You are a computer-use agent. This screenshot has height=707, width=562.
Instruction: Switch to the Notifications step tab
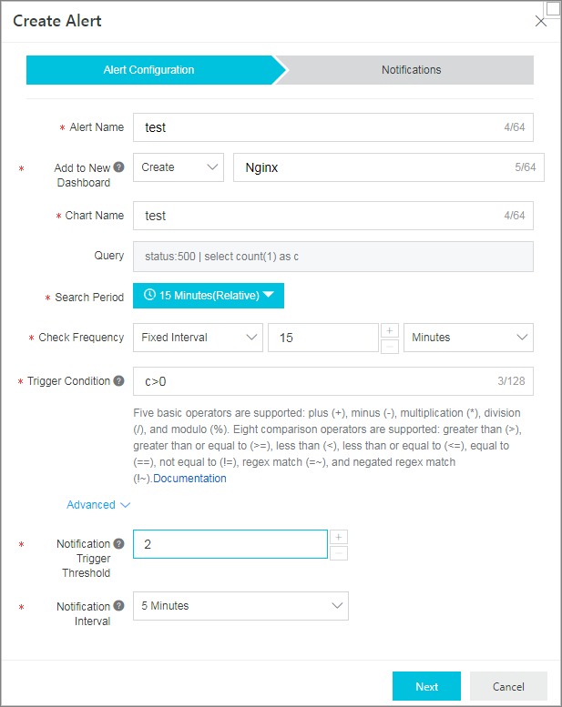[x=411, y=70]
